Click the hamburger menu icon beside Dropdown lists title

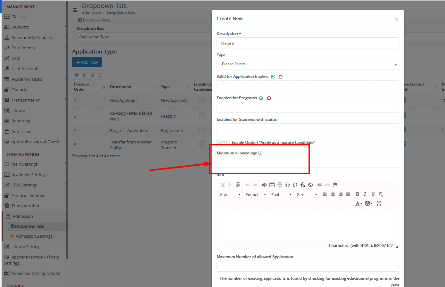75,10
